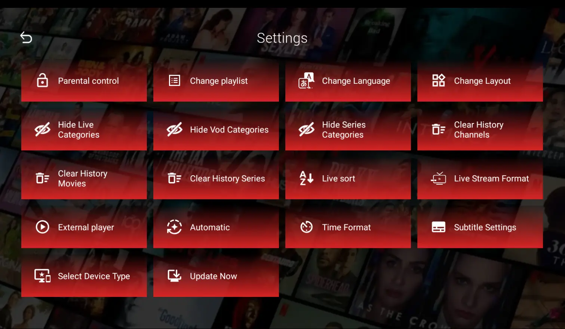Screen dimensions: 565x329
Task: Select the "Change Layout" label
Action: click(x=482, y=81)
